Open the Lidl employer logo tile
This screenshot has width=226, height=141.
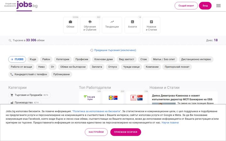113,97
